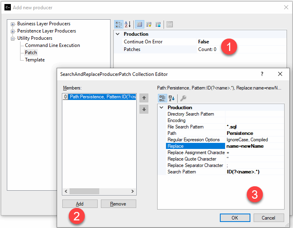293x228 pixels.
Task: Click the help question mark in Collection Editor
Action: tap(262, 74)
